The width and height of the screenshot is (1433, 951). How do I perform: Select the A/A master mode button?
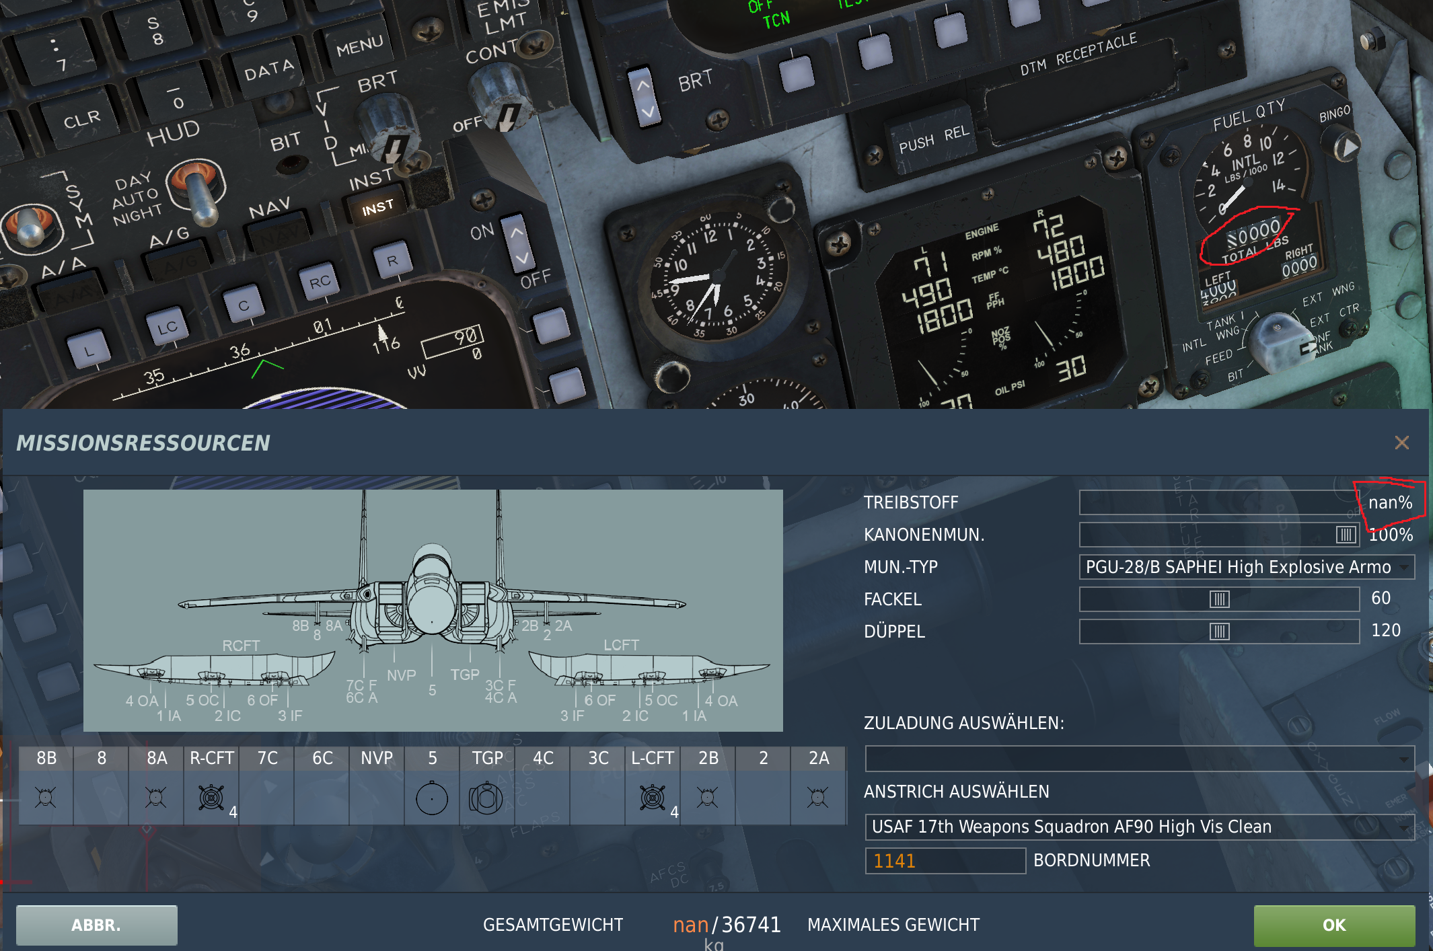[71, 294]
